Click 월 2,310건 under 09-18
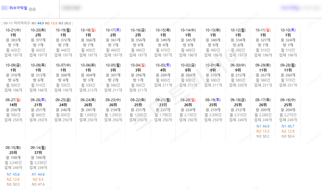 coord(238,115)
